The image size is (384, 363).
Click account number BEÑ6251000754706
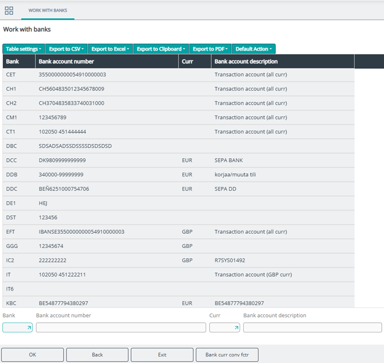coord(64,189)
